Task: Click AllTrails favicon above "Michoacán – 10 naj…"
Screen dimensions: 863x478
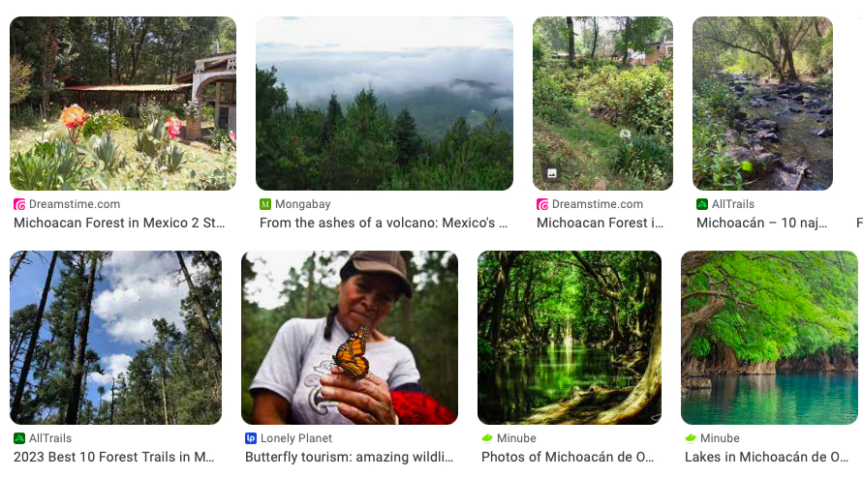Action: pos(702,204)
